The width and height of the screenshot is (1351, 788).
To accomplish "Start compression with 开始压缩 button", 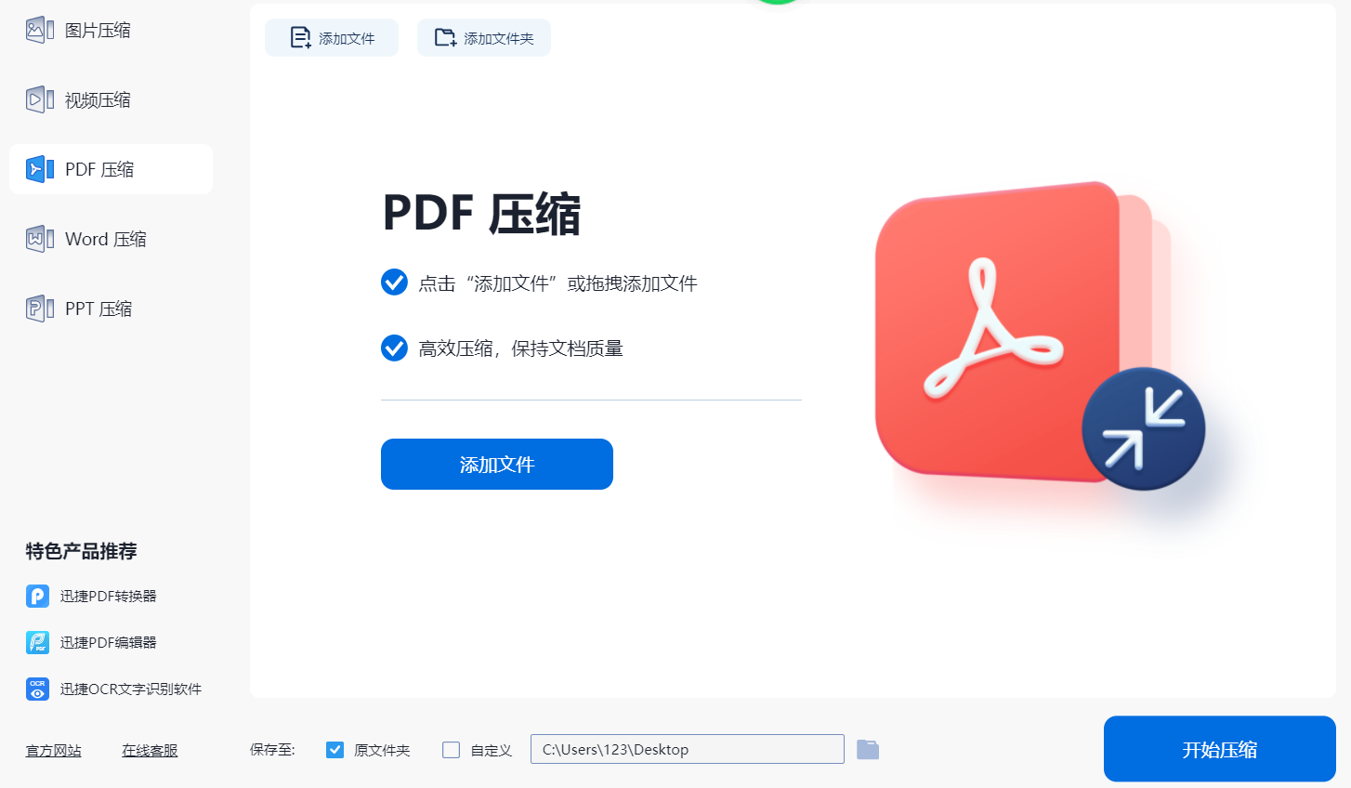I will point(1219,749).
